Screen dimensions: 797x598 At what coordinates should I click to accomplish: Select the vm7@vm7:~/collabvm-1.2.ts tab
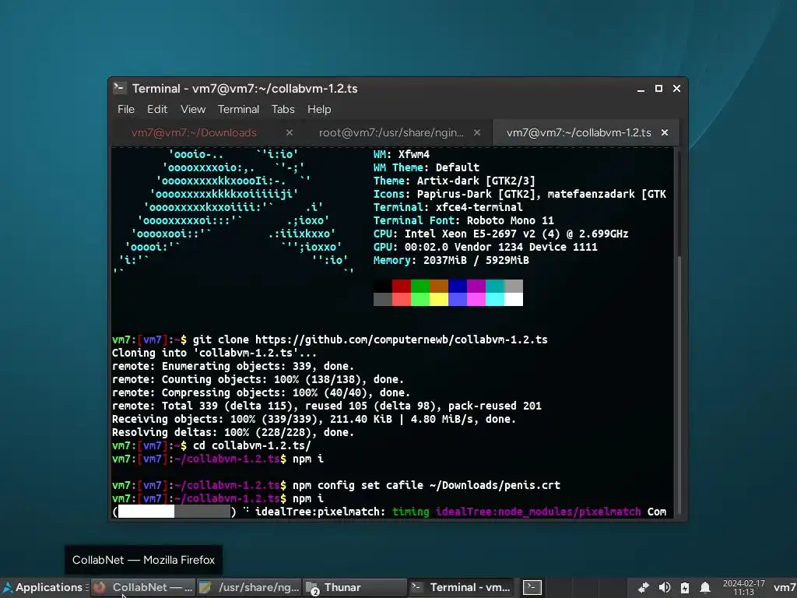578,132
